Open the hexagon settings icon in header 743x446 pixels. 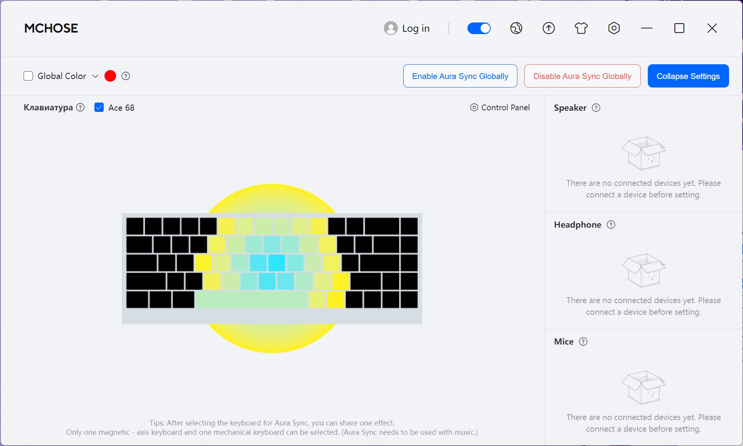(x=614, y=28)
